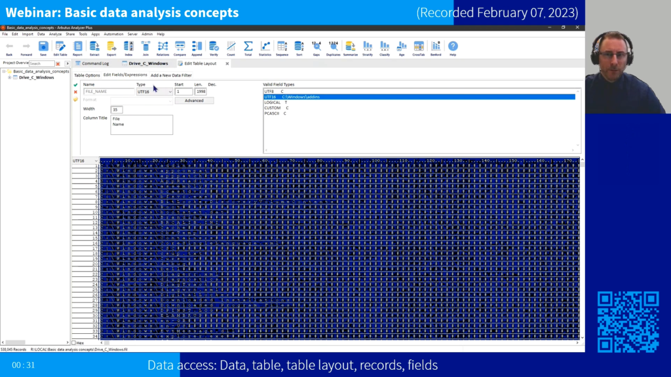Open the UTF16 encoding dropdown above data
The width and height of the screenshot is (671, 377).
coord(85,161)
